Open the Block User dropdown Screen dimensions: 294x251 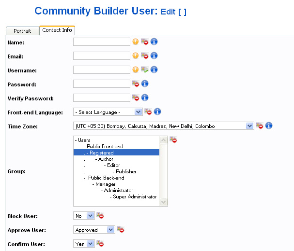pyautogui.click(x=84, y=216)
